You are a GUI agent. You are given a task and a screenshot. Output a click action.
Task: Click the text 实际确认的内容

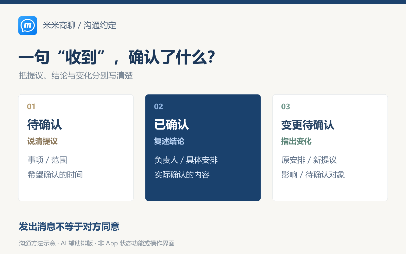coord(182,175)
